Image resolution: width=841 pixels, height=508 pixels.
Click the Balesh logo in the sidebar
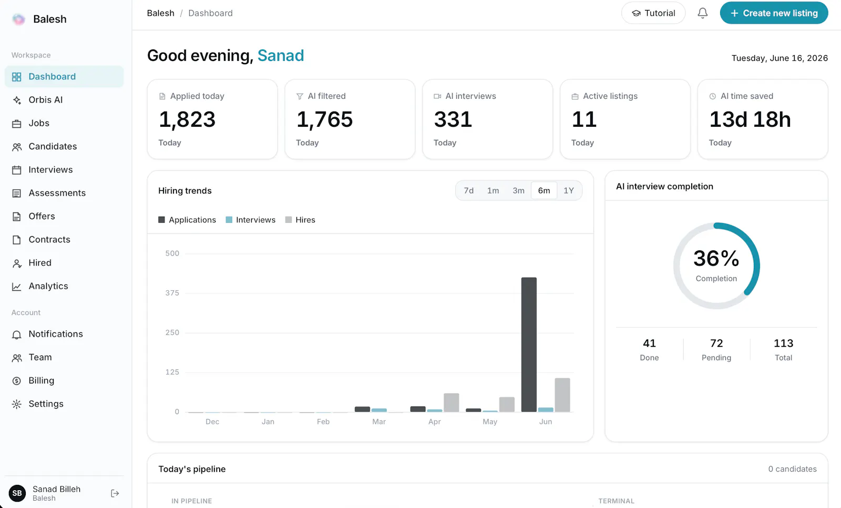pos(19,19)
